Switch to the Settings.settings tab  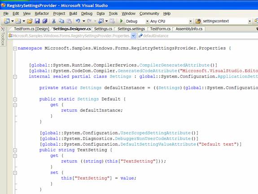tap(131, 29)
